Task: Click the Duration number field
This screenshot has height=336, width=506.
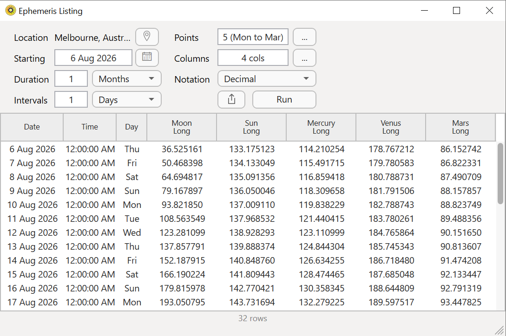Action: click(x=71, y=79)
